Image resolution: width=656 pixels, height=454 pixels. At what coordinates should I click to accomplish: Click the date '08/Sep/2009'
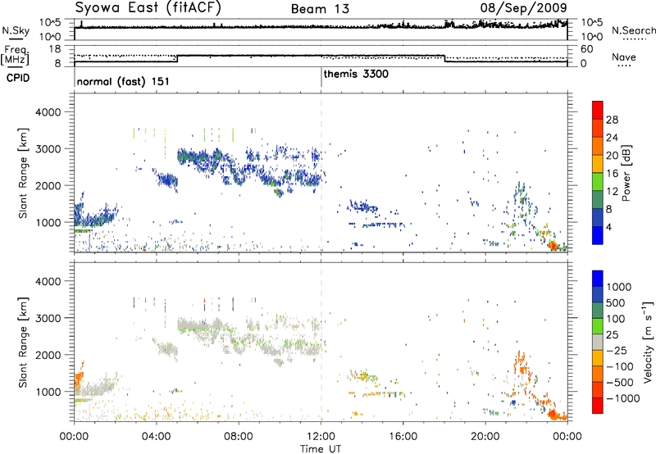[x=523, y=7]
